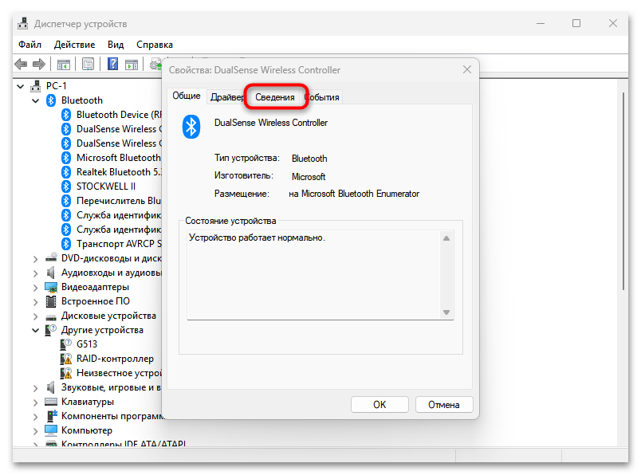641x475 pixels.
Task: Click the DVD-дисководы drive icon
Action: coord(51,258)
